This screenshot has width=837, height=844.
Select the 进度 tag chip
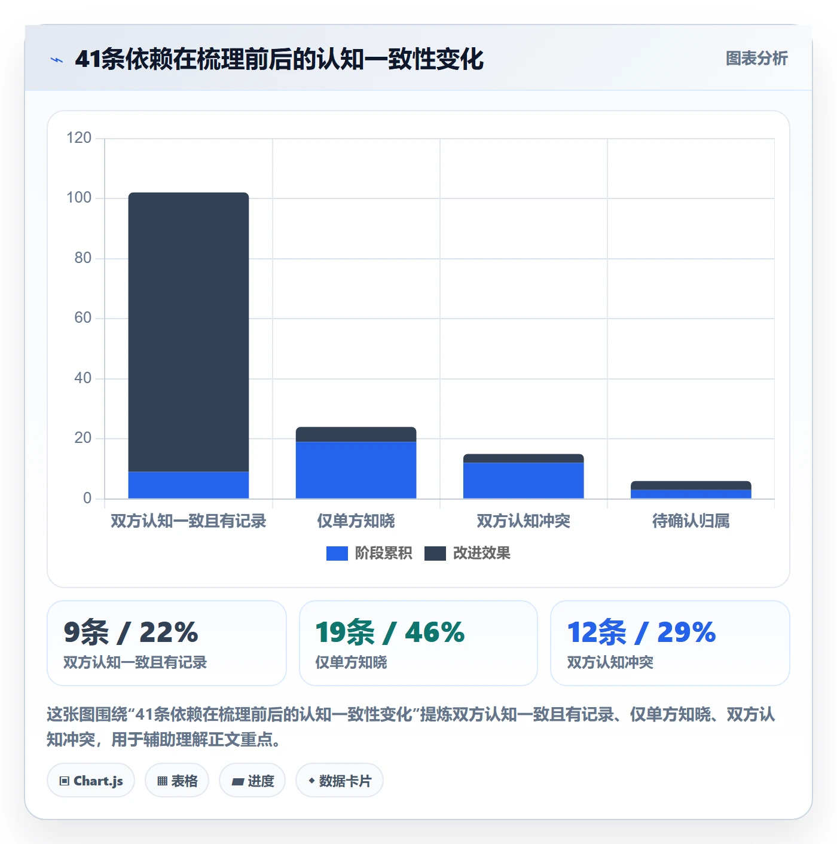(x=252, y=781)
